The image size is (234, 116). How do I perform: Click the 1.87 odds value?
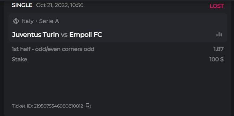pos(219,49)
